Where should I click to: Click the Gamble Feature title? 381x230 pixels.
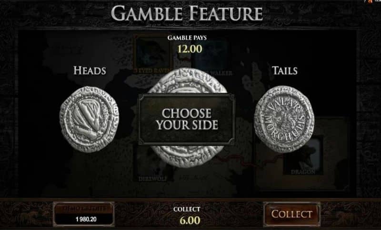[187, 13]
